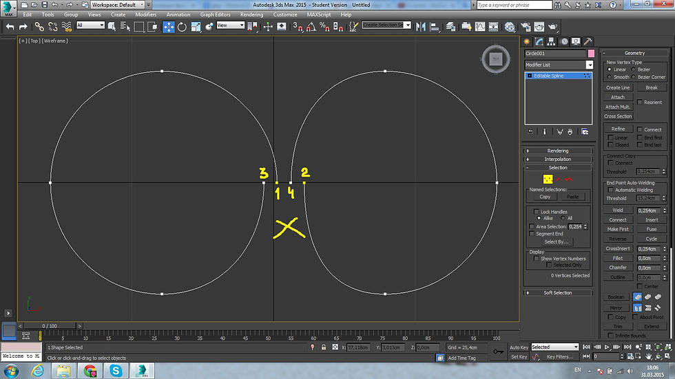675x379 pixels.
Task: Click the Undo arrow in main toolbar
Action: 10,27
